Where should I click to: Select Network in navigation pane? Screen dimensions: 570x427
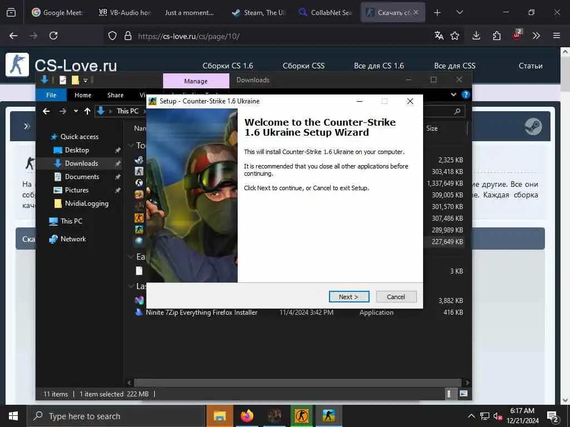[73, 239]
